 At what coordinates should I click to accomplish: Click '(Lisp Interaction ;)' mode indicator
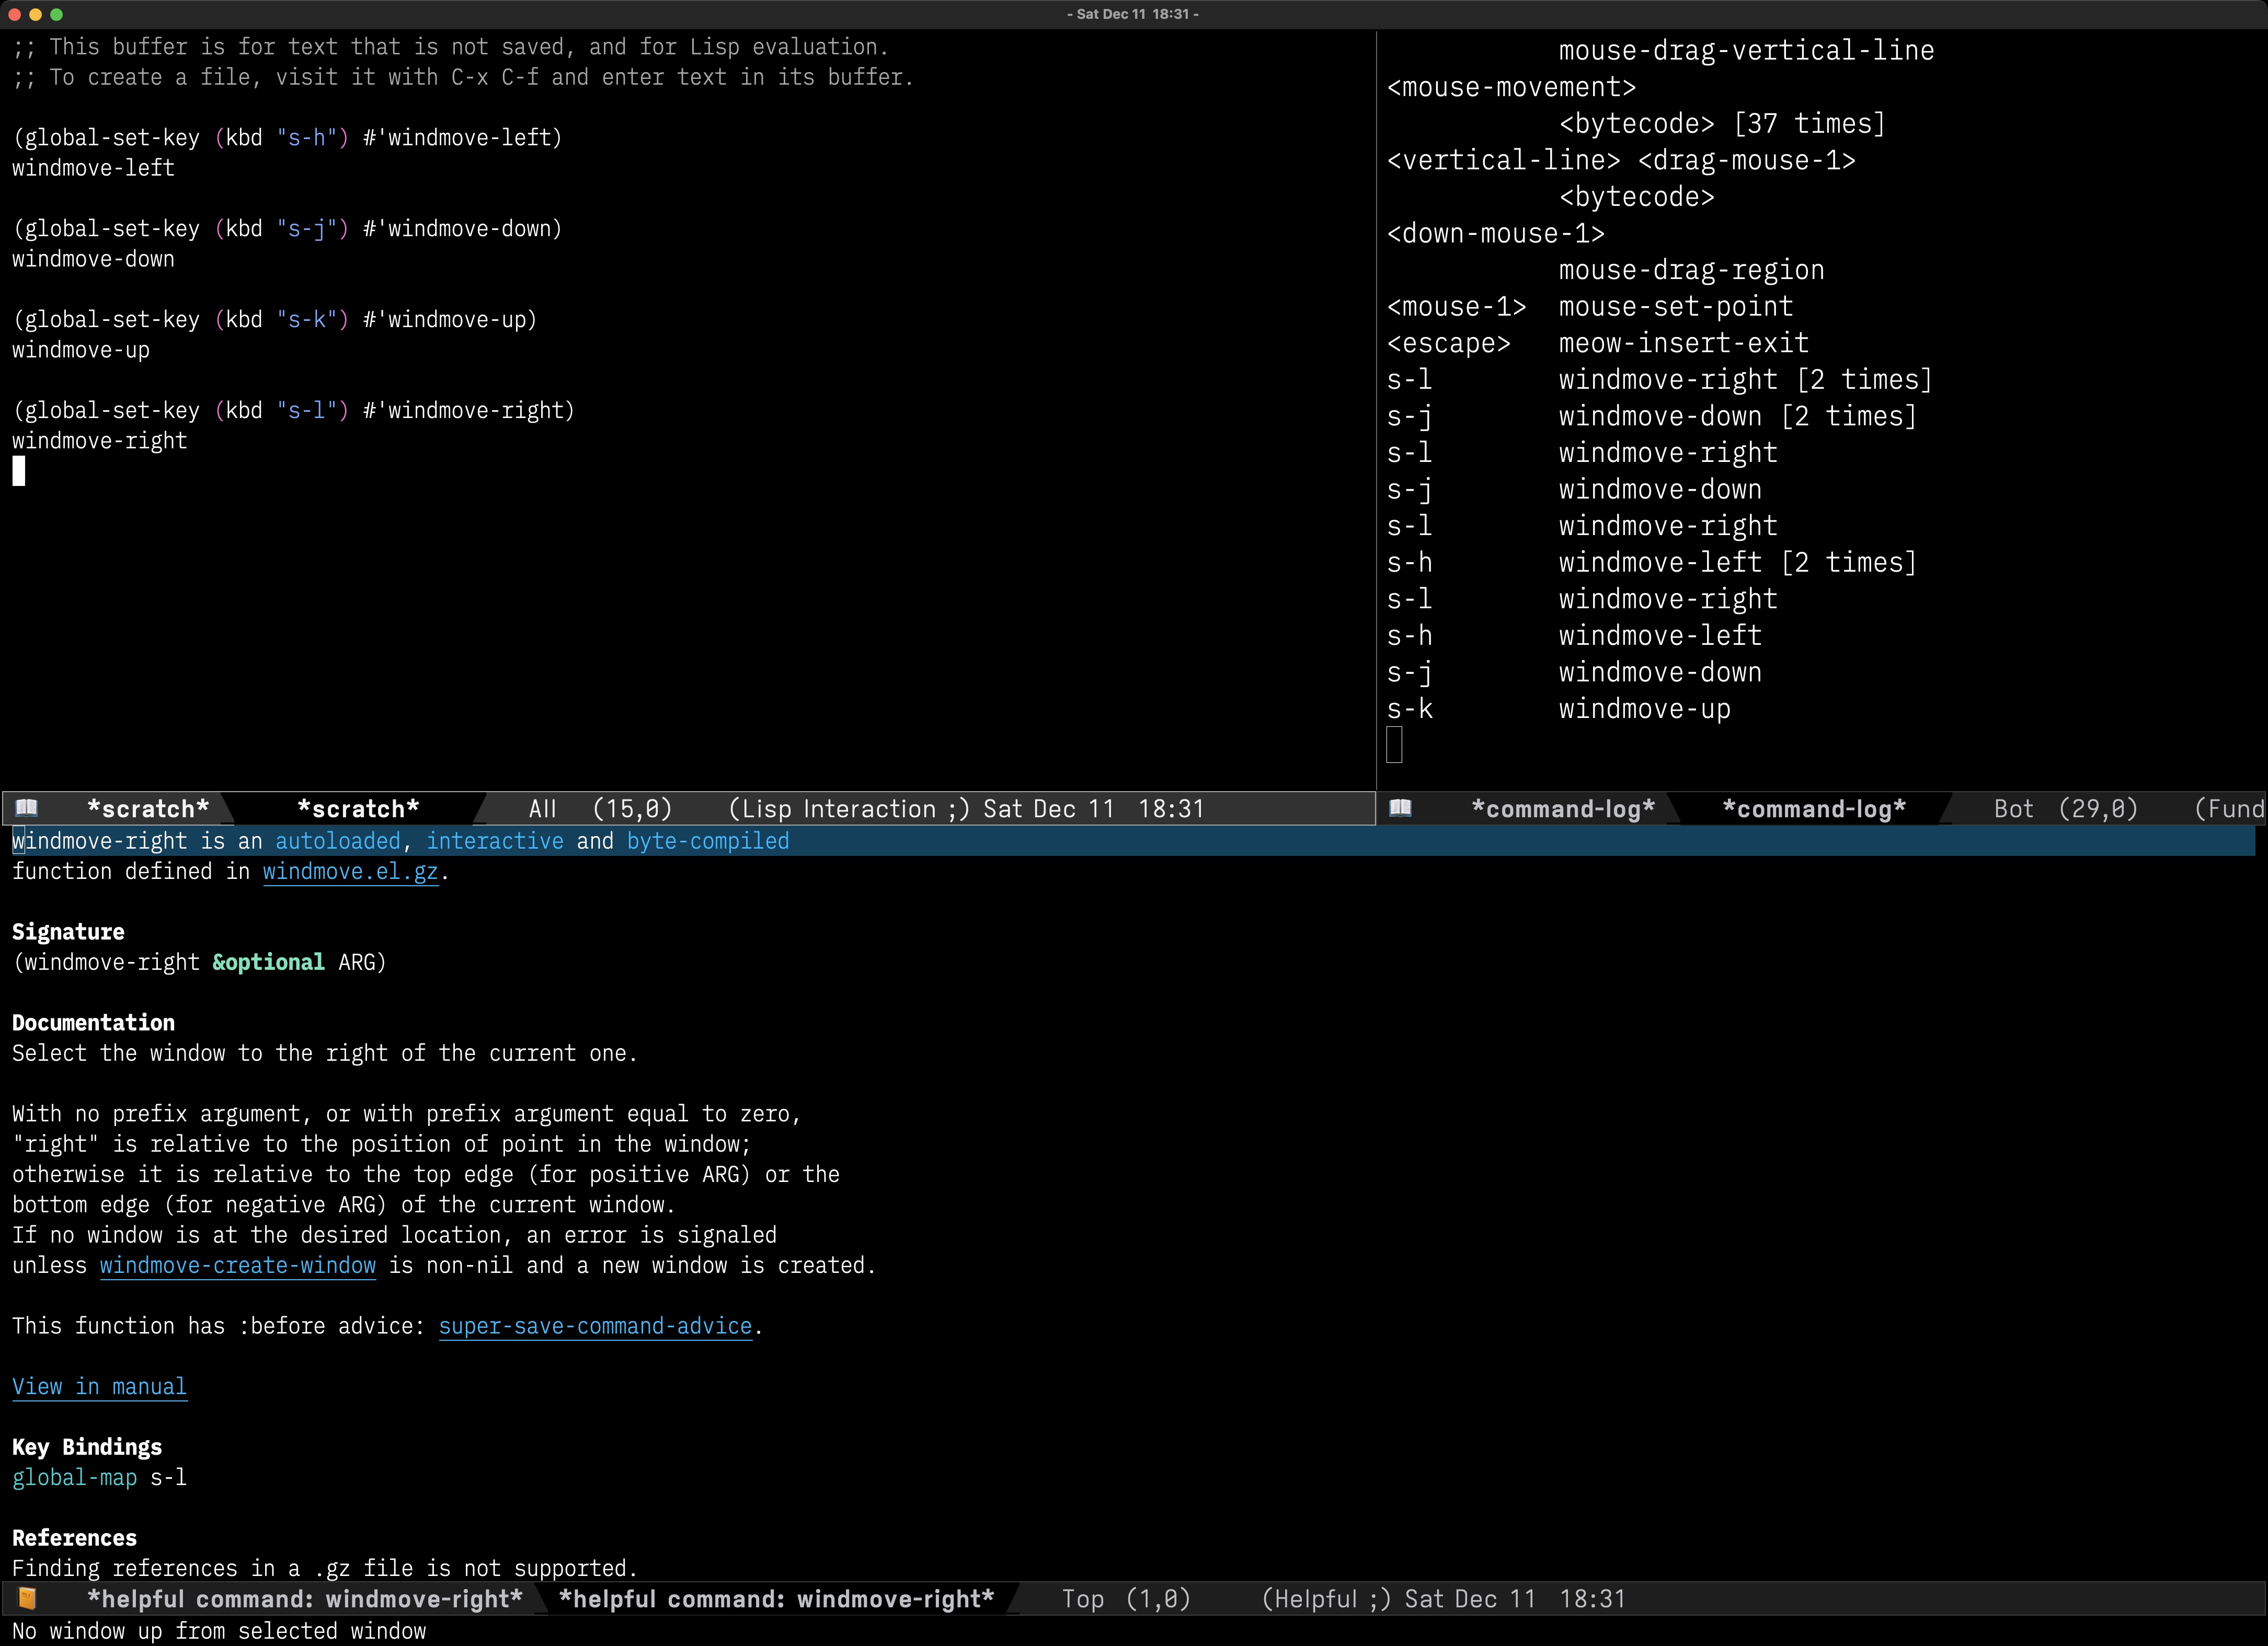[849, 808]
